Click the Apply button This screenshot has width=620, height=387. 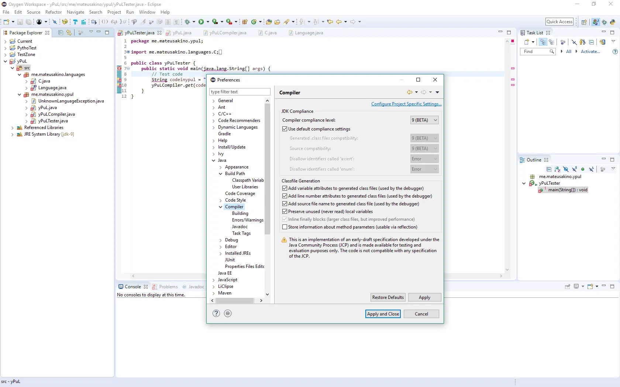(424, 297)
